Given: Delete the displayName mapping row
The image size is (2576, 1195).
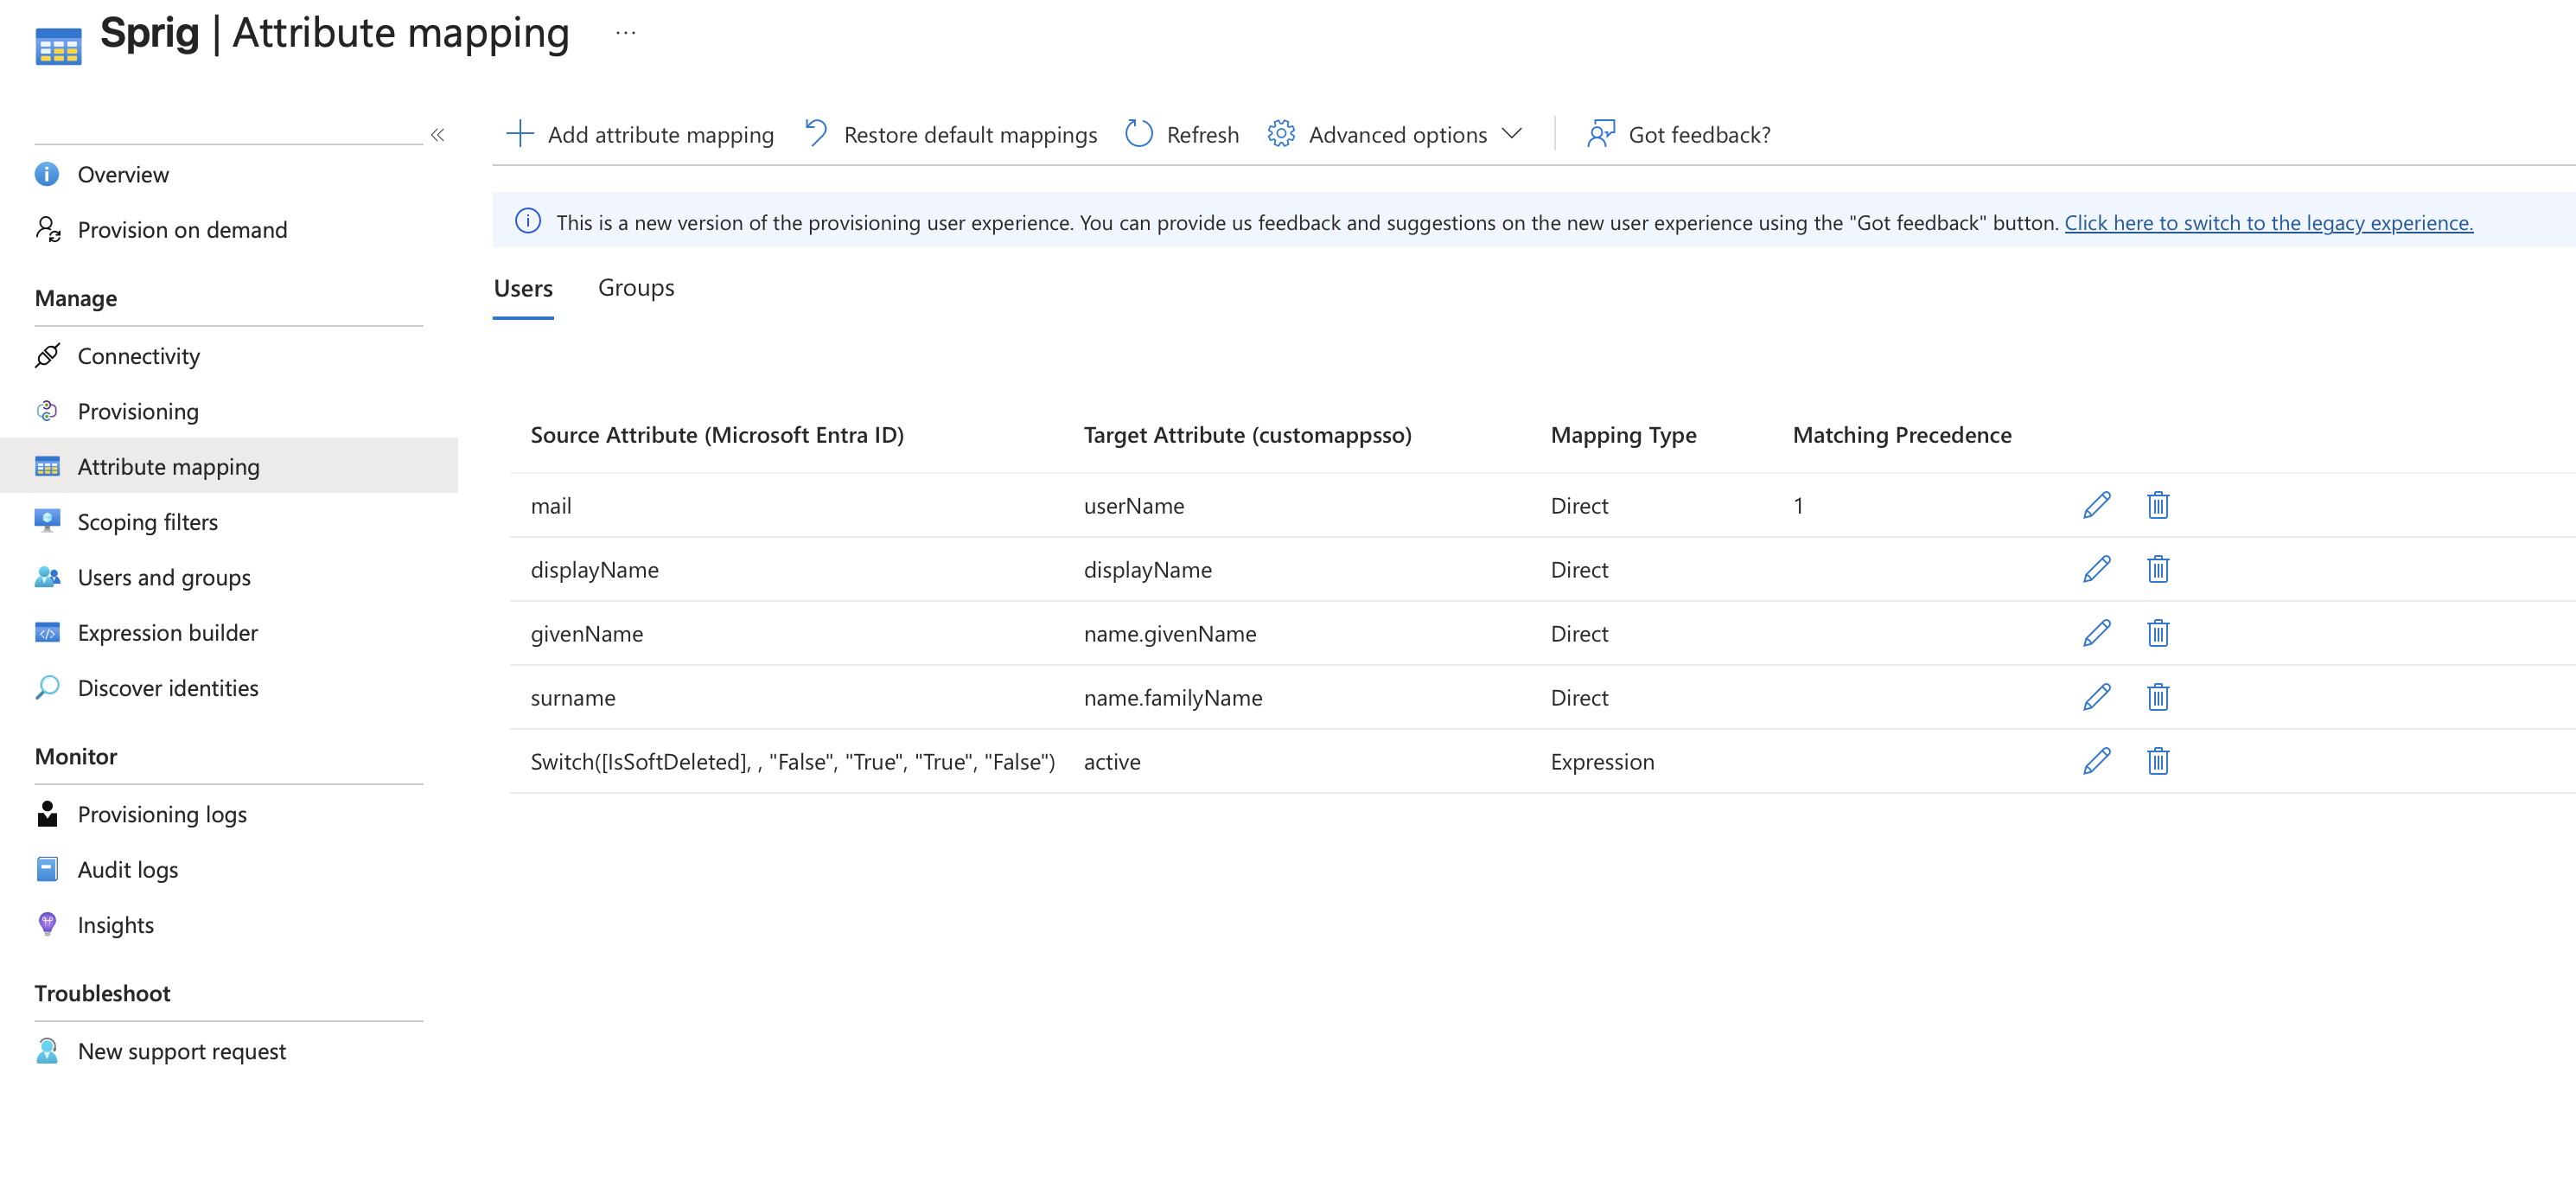Looking at the screenshot, I should pyautogui.click(x=2157, y=569).
